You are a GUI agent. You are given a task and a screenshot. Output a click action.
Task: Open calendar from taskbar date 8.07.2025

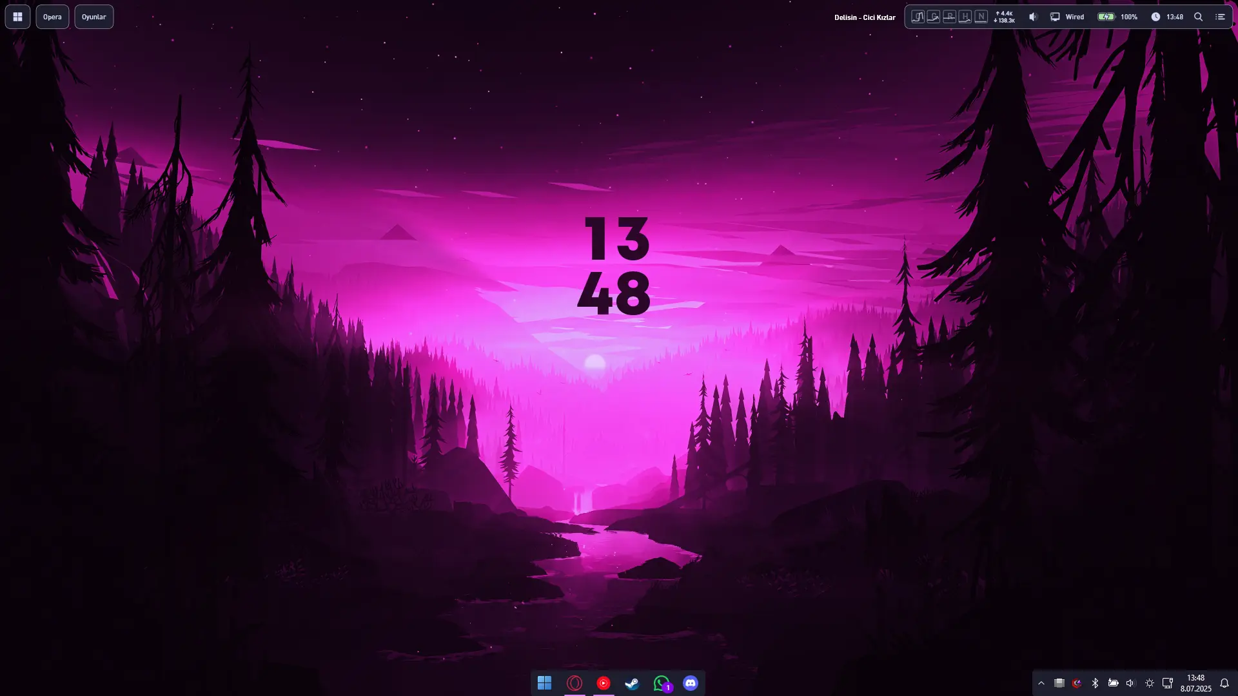[1195, 683]
